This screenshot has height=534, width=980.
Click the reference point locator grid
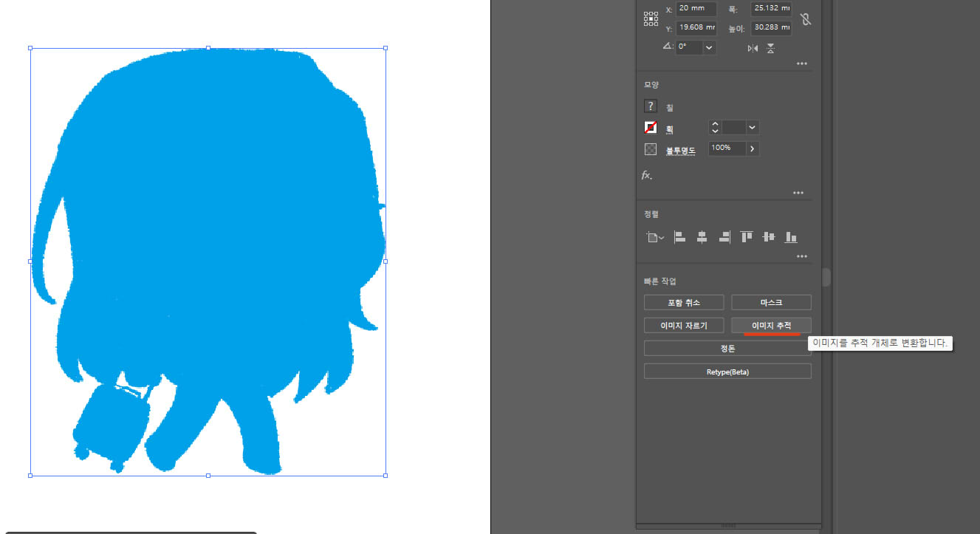coord(651,18)
